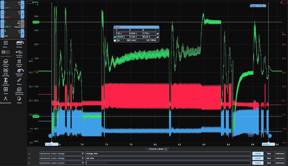Expand channel A label dropdown

coord(82,154)
